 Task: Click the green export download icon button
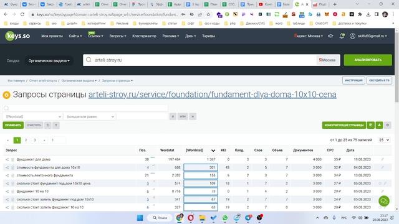point(379,125)
